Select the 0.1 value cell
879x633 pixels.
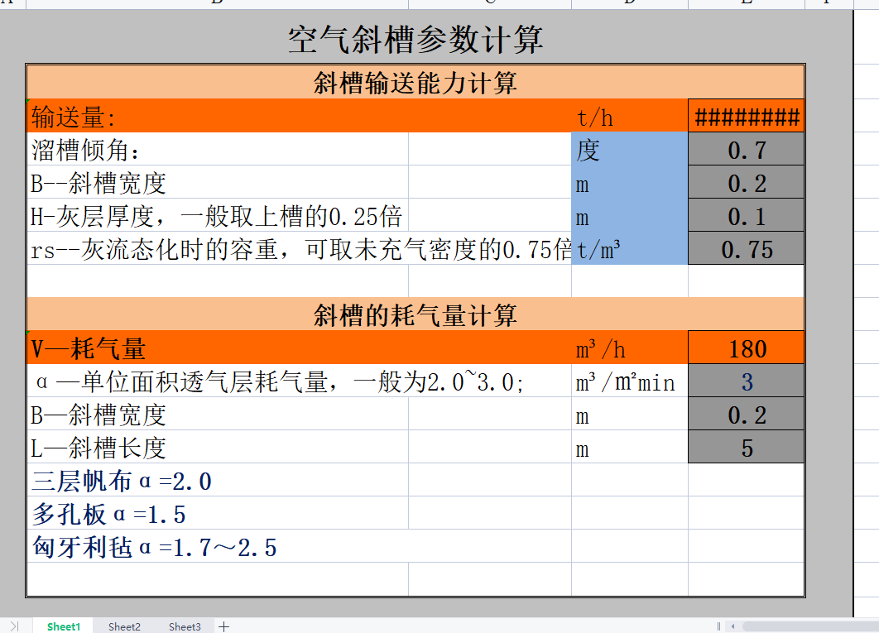[x=746, y=215]
